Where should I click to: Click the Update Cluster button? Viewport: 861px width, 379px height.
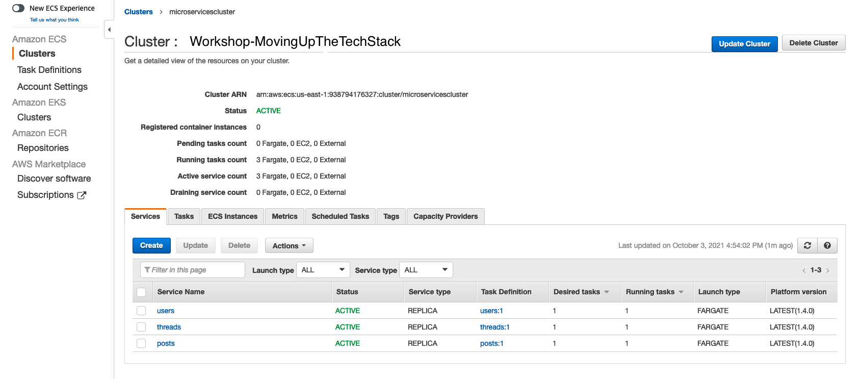click(x=744, y=44)
